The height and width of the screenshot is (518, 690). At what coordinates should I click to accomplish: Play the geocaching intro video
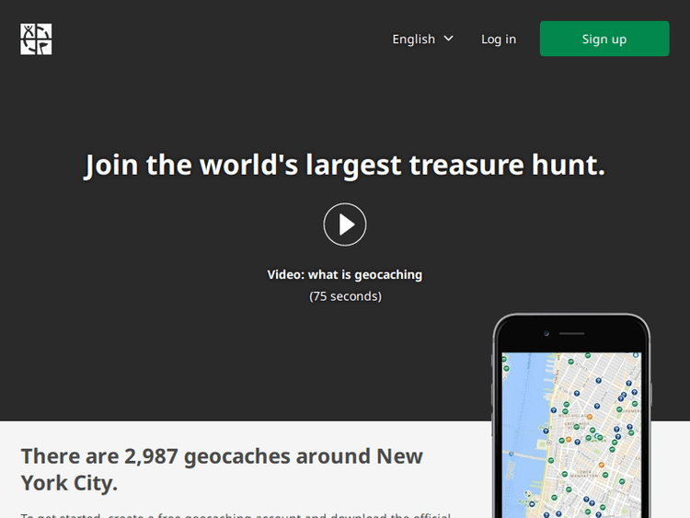pos(345,224)
